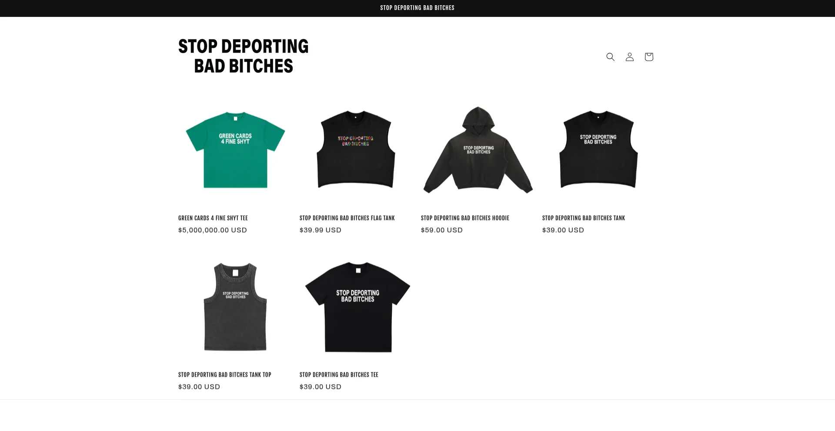
Task: Click the account login person icon
Action: pyautogui.click(x=629, y=57)
